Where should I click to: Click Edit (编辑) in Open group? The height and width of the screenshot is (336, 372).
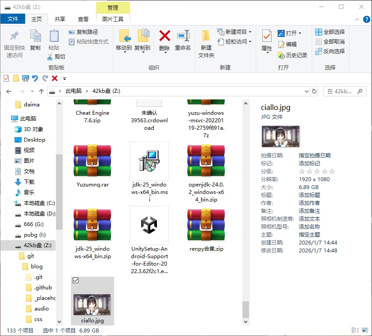(287, 44)
